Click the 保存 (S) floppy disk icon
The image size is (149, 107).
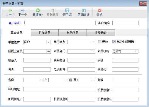(67, 10)
